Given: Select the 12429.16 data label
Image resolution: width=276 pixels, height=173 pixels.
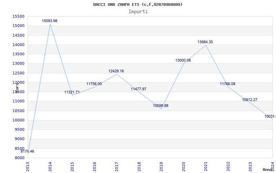Looking at the screenshot, I should 116,71.
